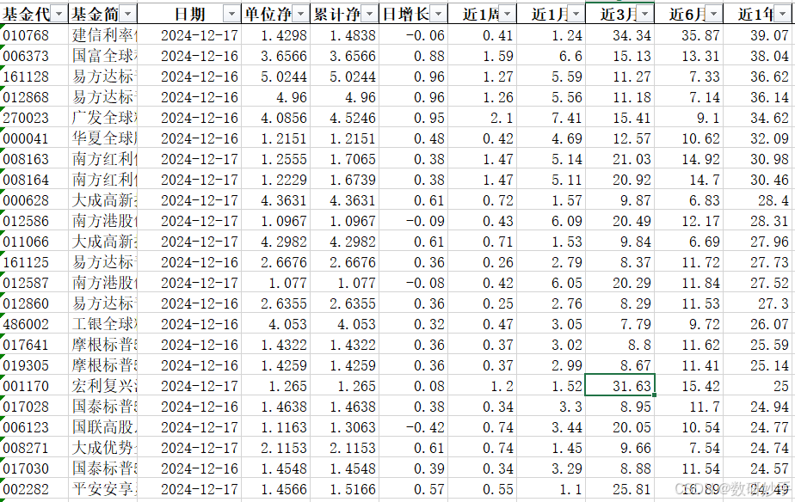This screenshot has width=795, height=502.
Task: Select fund code cell 012860
Action: [34, 303]
